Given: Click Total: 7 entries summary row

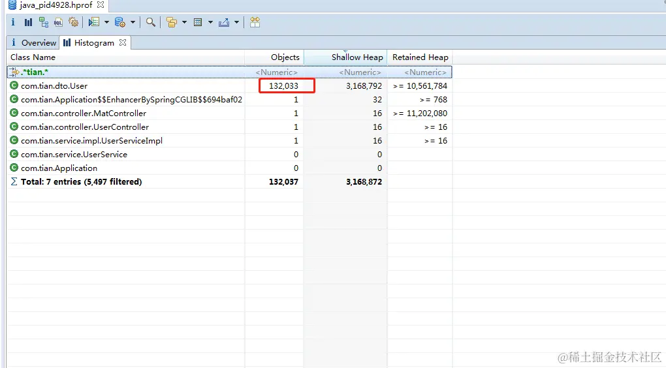Looking at the screenshot, I should [x=229, y=181].
